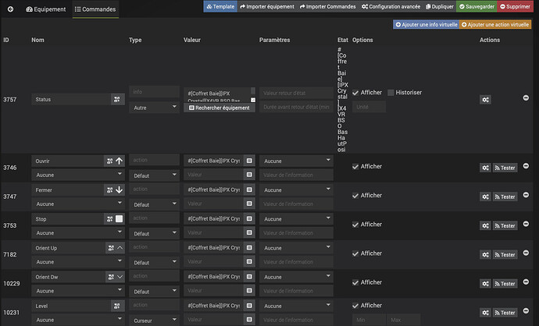This screenshot has width=539, height=326.
Task: Open Aucune parameter dropdown for Fermer
Action: tap(296, 190)
